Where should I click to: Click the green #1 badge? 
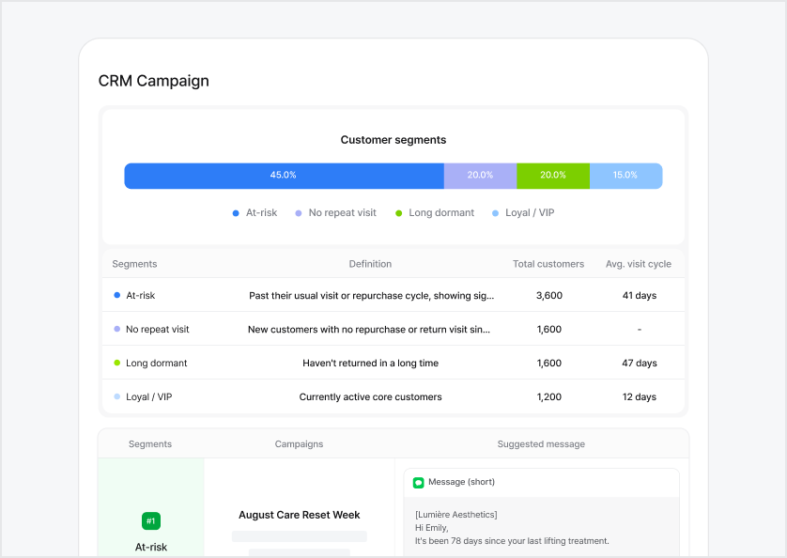click(151, 520)
